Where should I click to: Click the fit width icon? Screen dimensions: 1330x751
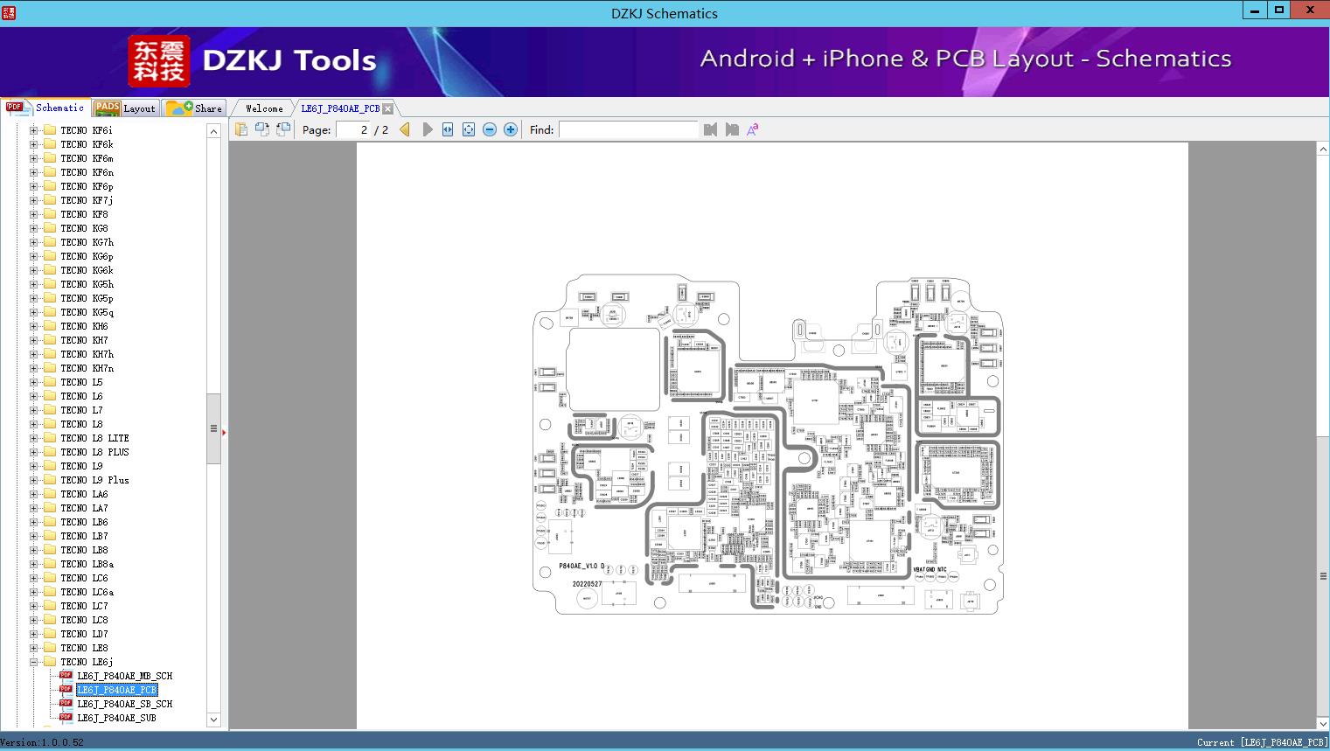[448, 129]
